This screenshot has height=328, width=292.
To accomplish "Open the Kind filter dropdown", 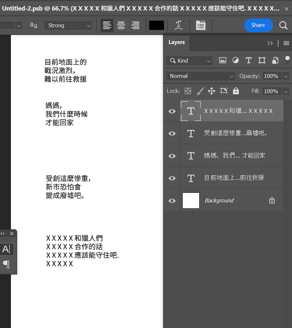I will point(189,61).
